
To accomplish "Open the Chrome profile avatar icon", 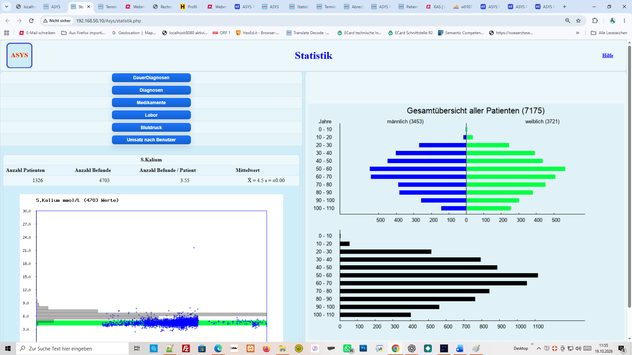I will (613, 21).
